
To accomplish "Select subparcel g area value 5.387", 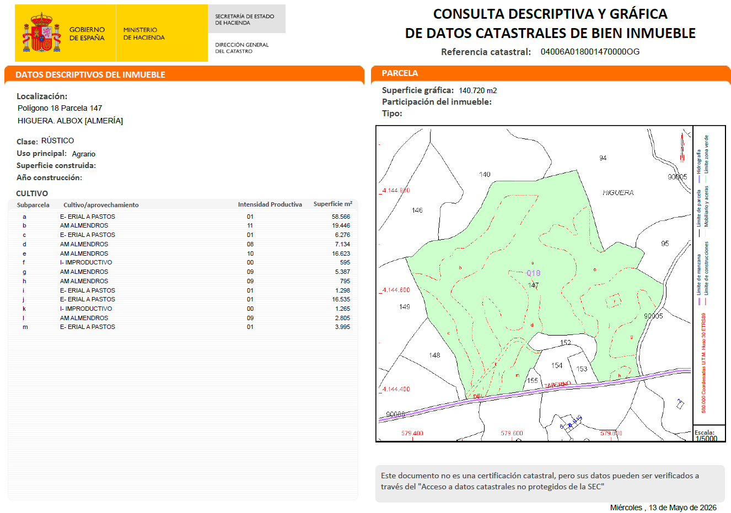I will coord(342,272).
